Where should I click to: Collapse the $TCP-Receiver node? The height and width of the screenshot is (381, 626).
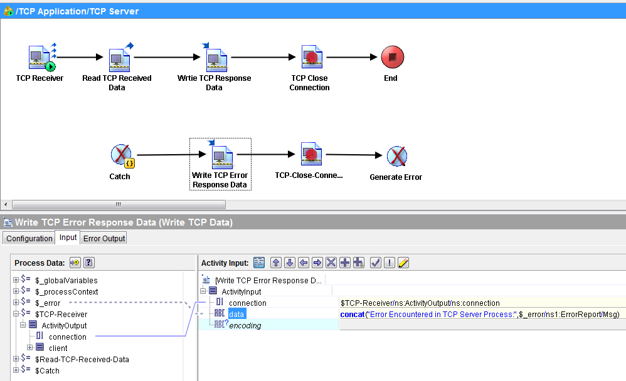pyautogui.click(x=16, y=314)
